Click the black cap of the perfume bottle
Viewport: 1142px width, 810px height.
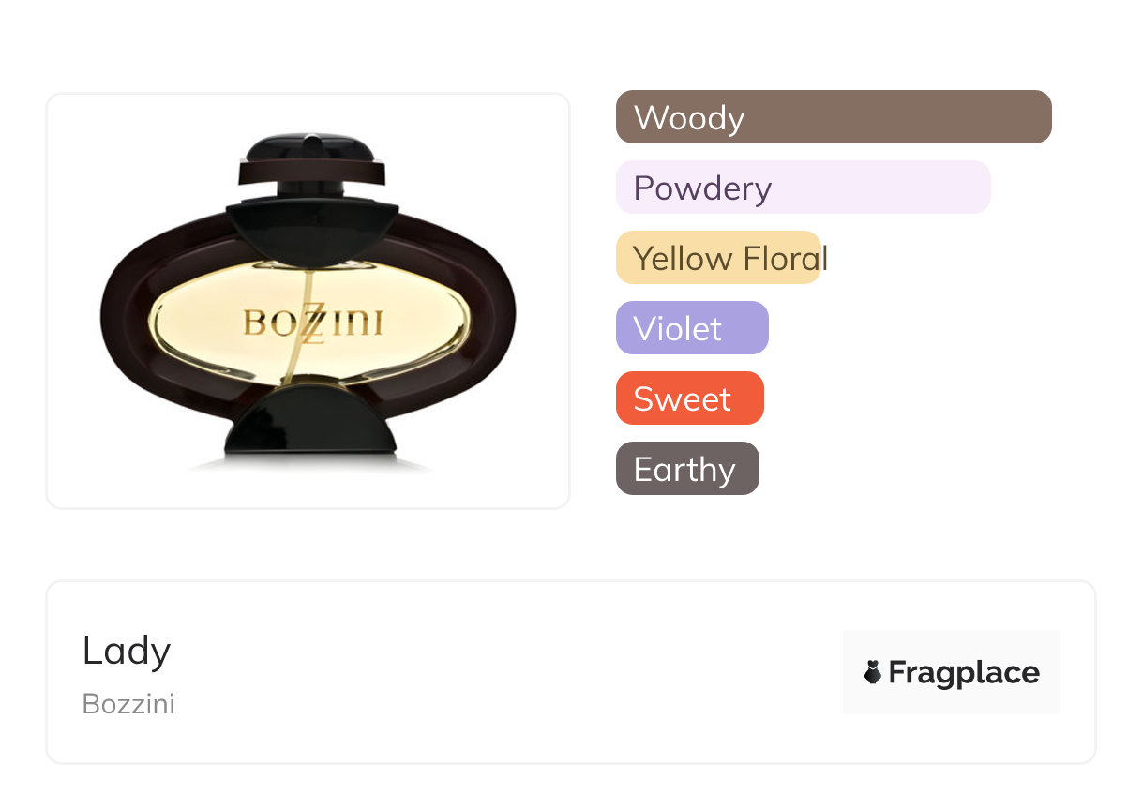pos(308,148)
